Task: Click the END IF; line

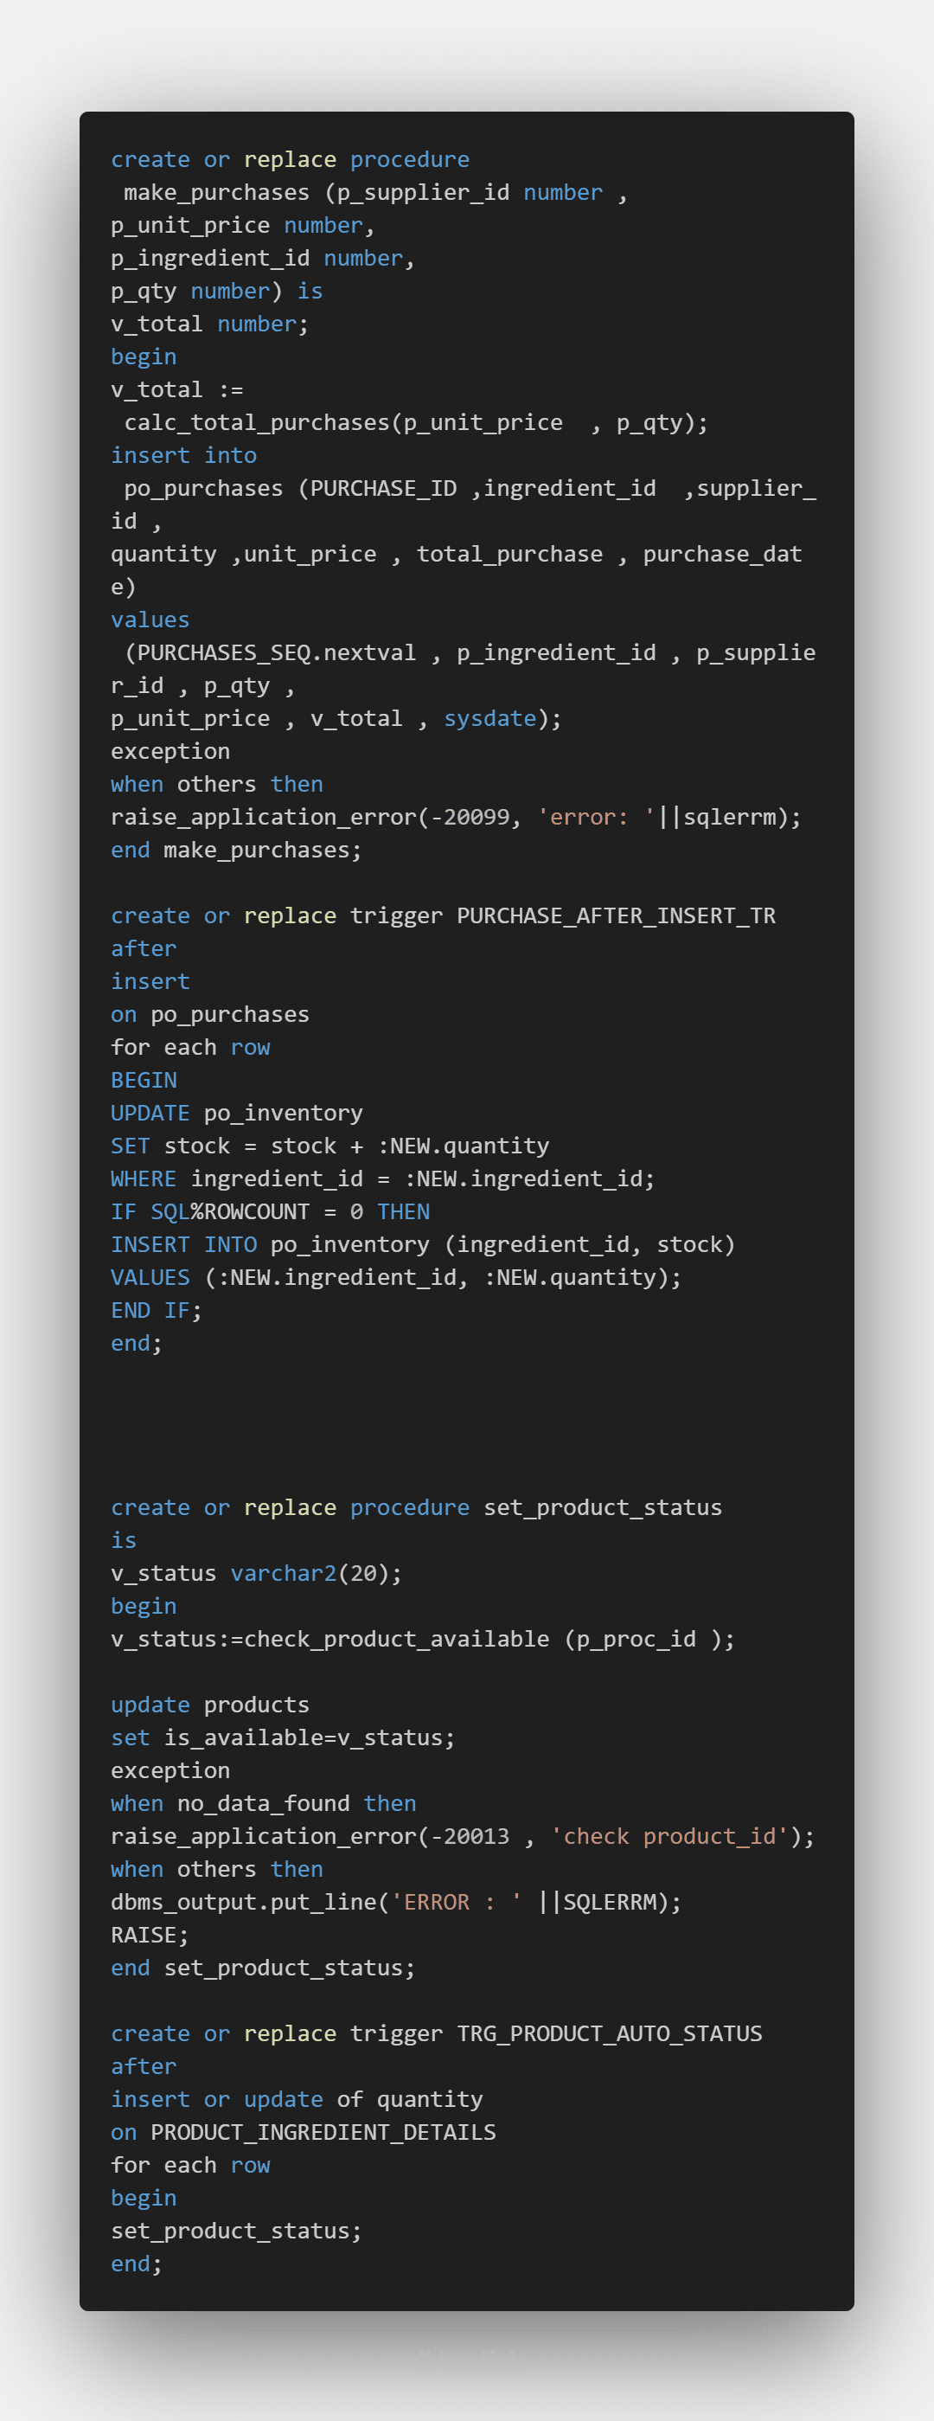Action: click(156, 1311)
